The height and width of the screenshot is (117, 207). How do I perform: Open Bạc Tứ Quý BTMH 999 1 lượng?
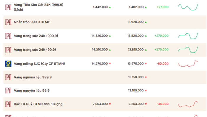coord(38,104)
